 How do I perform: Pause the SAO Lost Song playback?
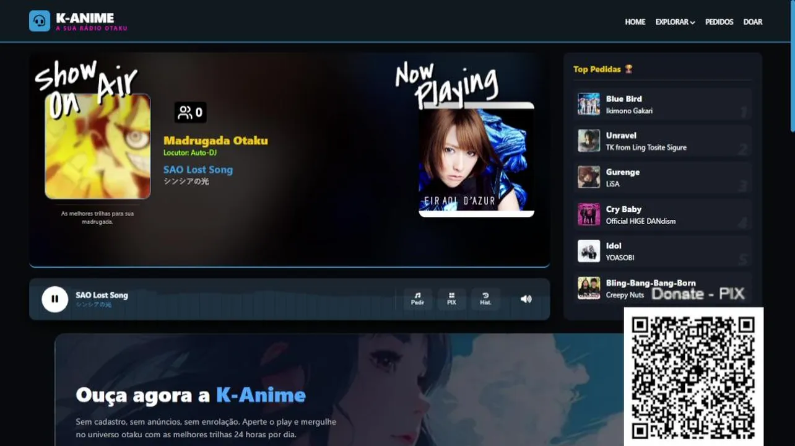tap(54, 299)
